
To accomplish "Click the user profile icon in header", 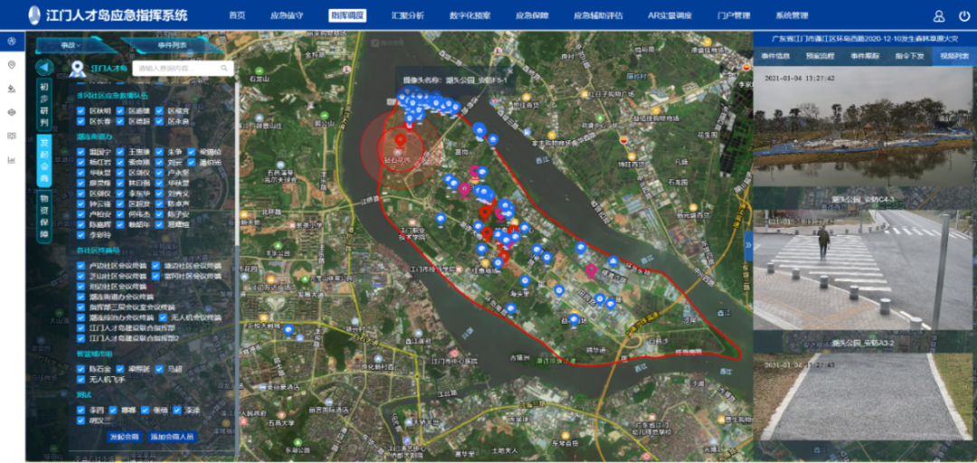I will coord(939,15).
